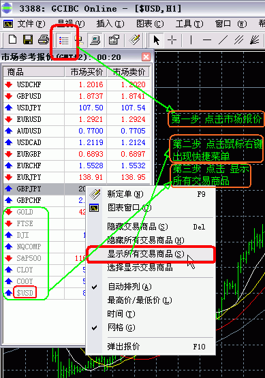The width and height of the screenshot is (265, 378).
Task: Choose 弹出报价 F10 menu entry
Action: click(151, 347)
